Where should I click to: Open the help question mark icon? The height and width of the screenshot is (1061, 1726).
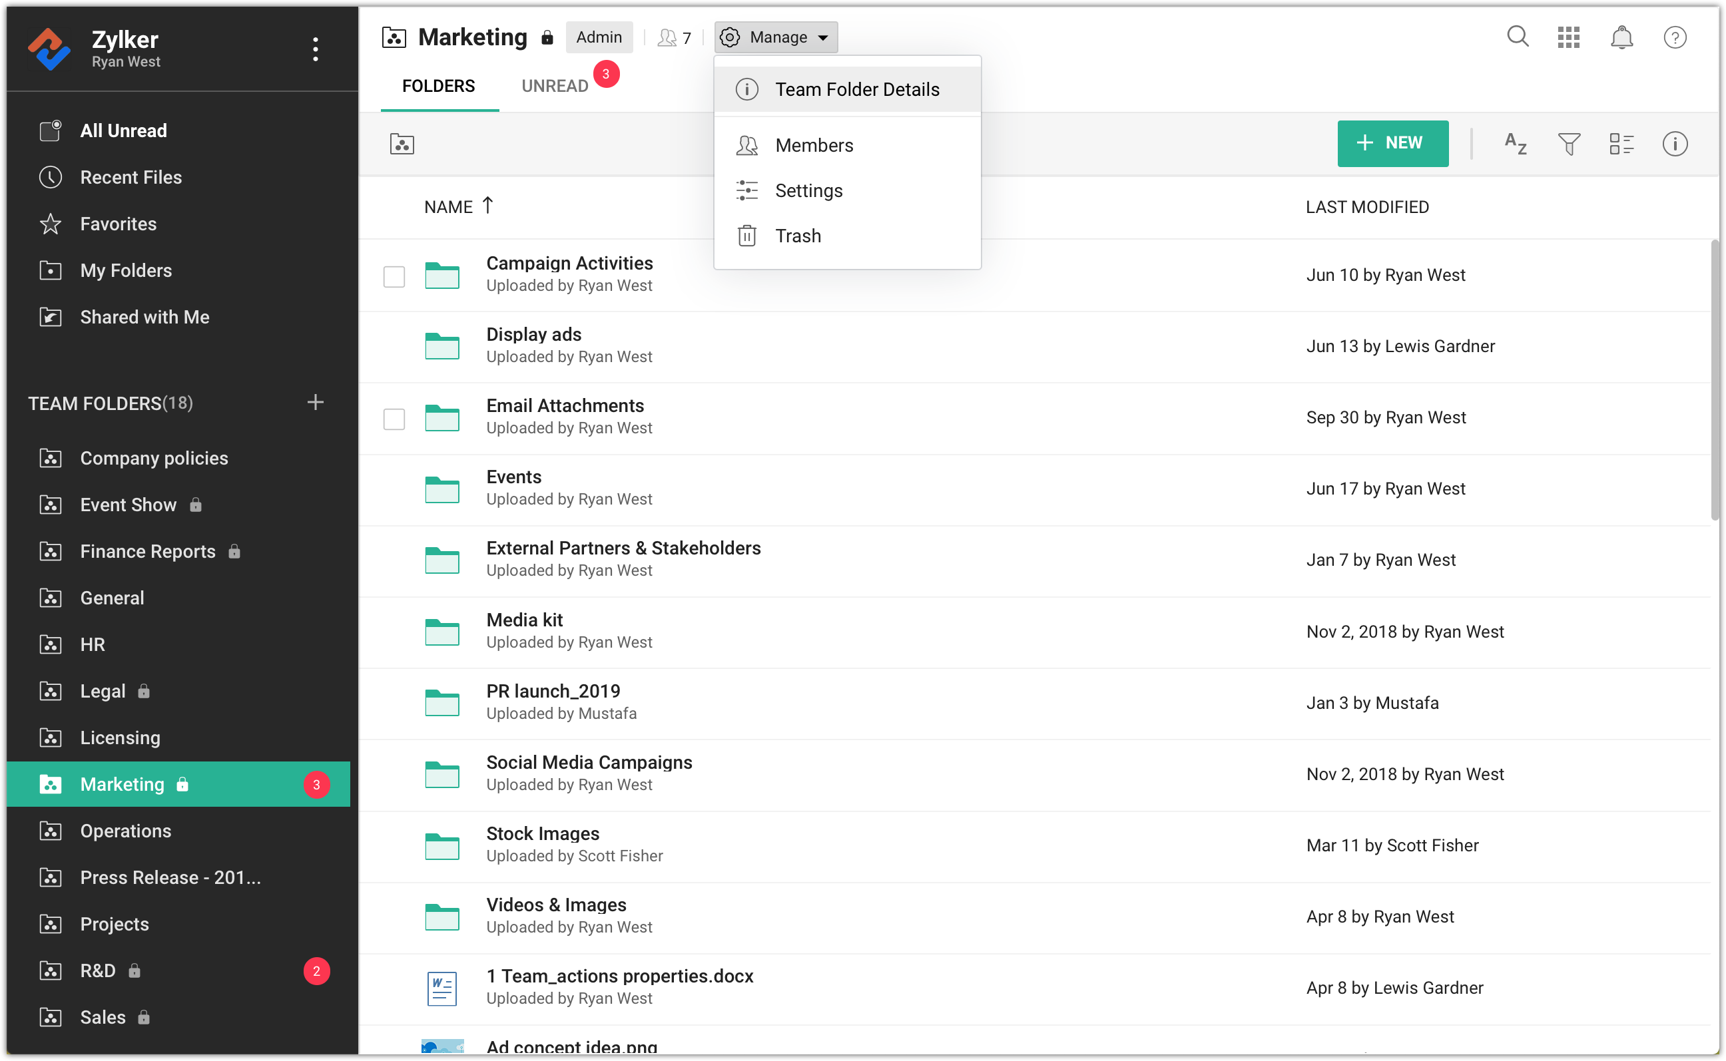pyautogui.click(x=1675, y=37)
